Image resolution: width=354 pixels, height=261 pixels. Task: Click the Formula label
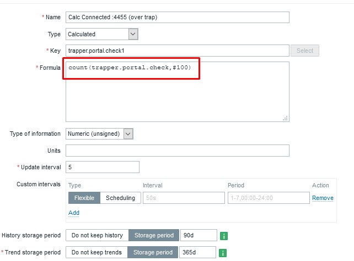50,68
